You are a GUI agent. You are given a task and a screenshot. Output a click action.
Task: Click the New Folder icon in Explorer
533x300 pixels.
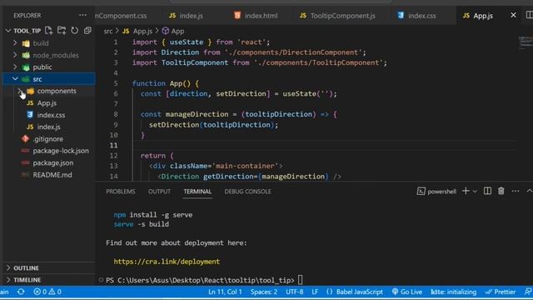click(x=62, y=31)
